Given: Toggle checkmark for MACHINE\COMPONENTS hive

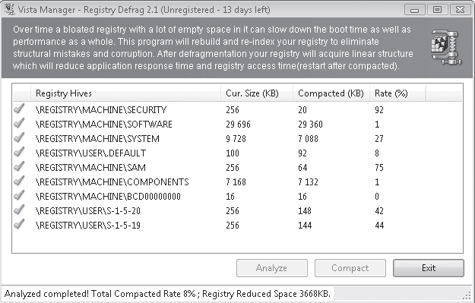Looking at the screenshot, I should (x=19, y=181).
